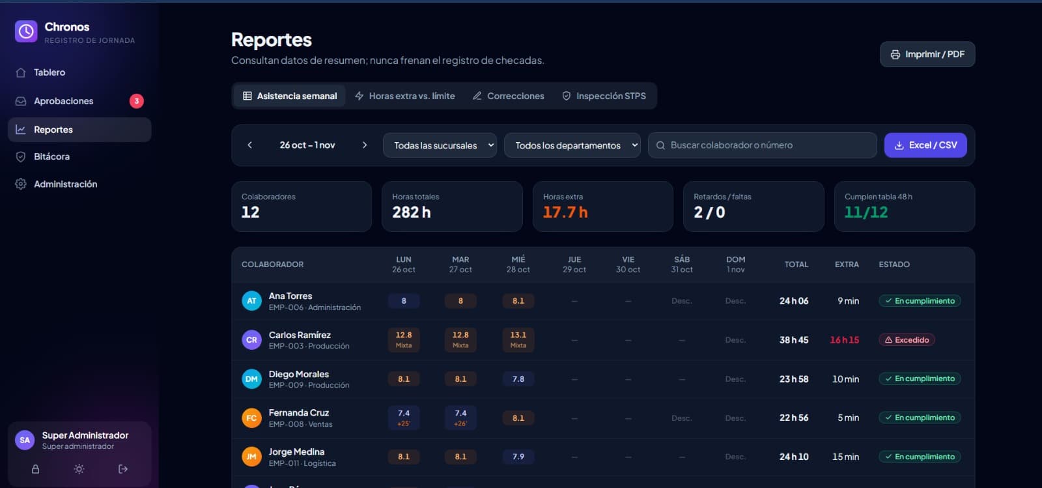Click Jorge Medina's name in the table

point(296,452)
